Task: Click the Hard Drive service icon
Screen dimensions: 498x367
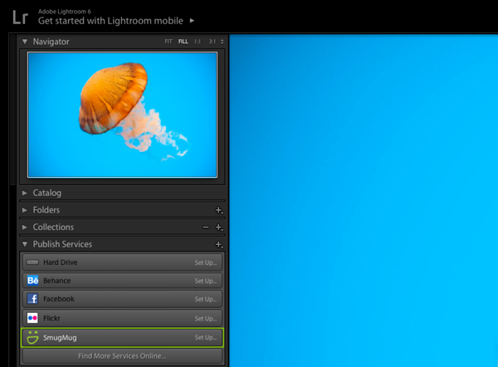Action: pos(33,262)
